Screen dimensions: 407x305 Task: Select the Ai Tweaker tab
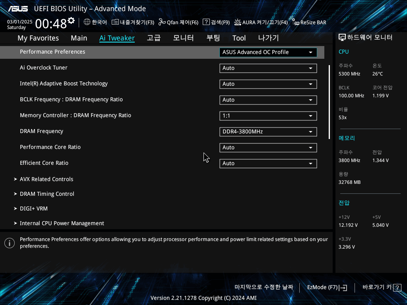117,38
